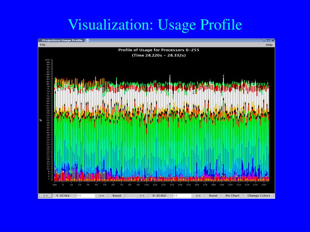Click the '100' label on the y-axis
The image size is (310, 232).
(47, 60)
